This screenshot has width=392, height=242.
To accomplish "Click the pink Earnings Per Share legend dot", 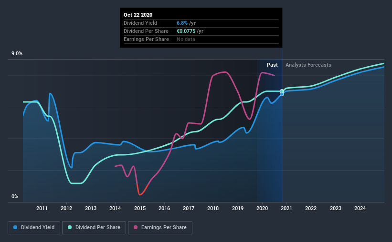I will (x=136, y=227).
